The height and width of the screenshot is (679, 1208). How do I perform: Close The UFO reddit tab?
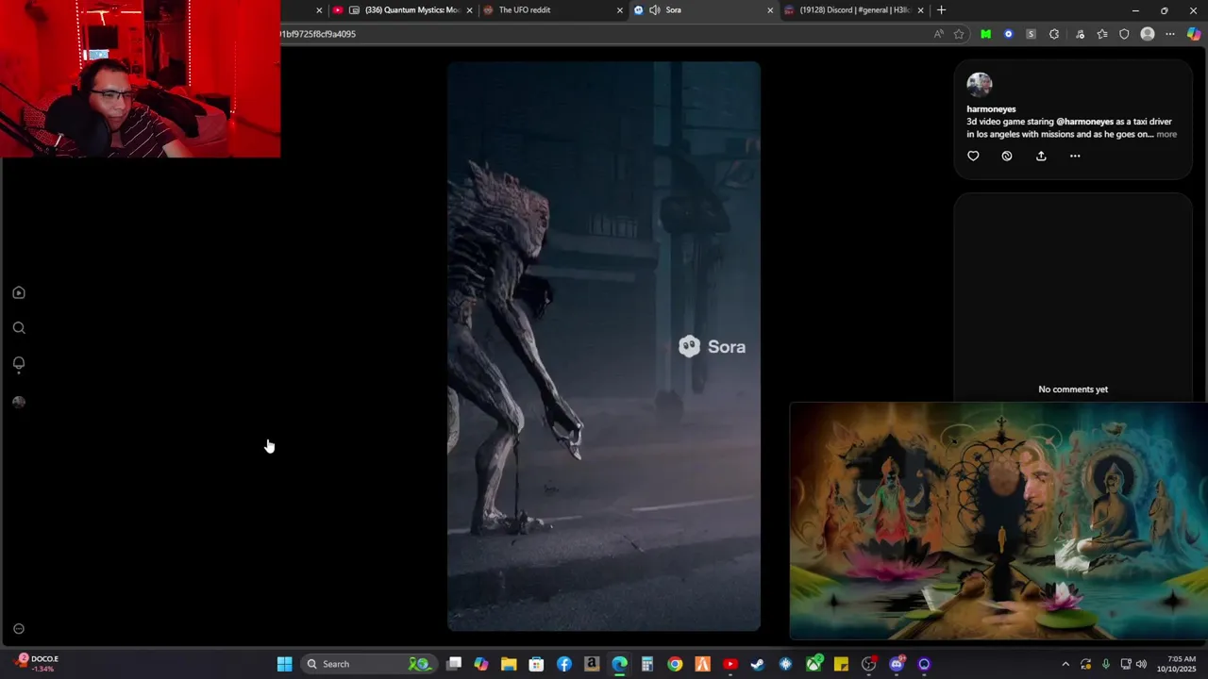pos(620,10)
